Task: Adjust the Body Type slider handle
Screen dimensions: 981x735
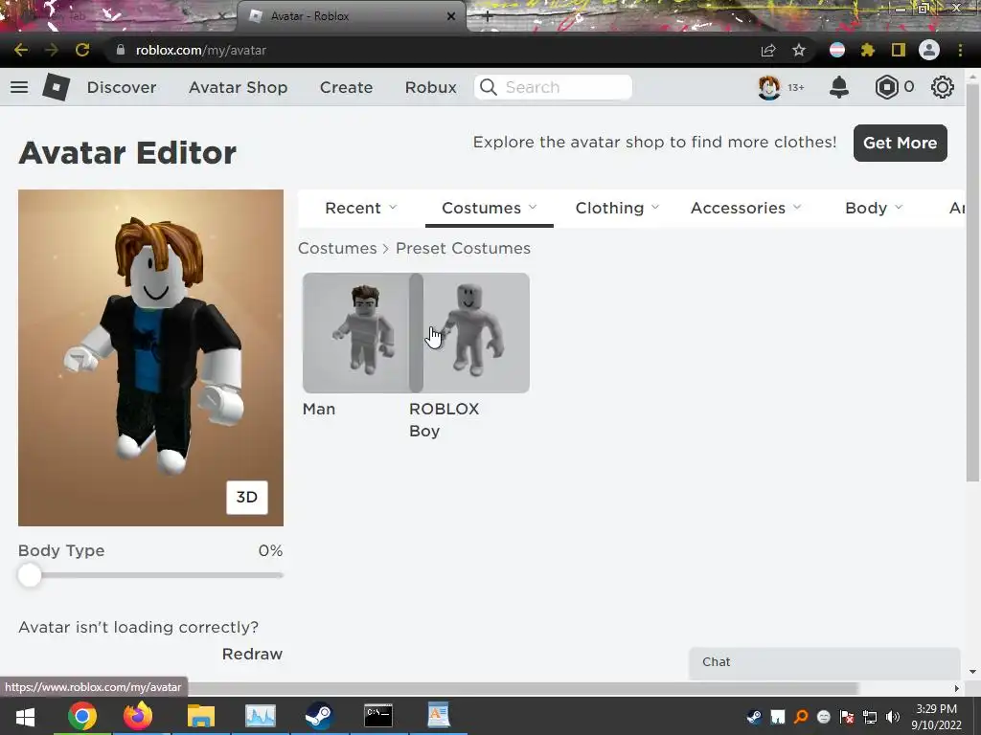Action: pyautogui.click(x=30, y=575)
